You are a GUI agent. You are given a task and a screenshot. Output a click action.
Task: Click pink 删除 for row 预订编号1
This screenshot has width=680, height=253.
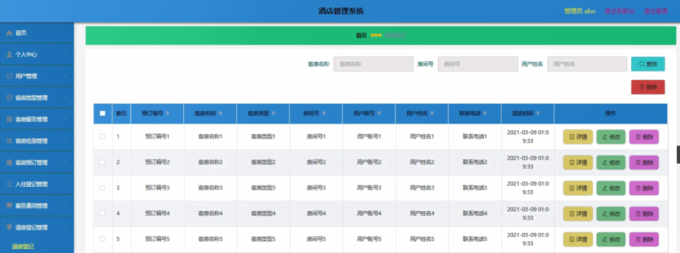pyautogui.click(x=644, y=137)
